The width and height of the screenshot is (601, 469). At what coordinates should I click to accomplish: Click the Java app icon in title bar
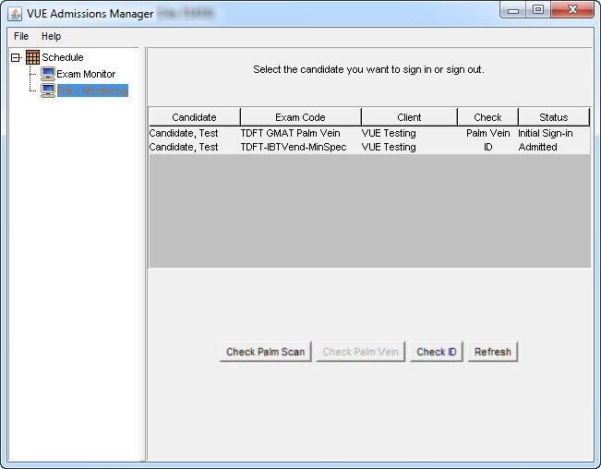15,14
